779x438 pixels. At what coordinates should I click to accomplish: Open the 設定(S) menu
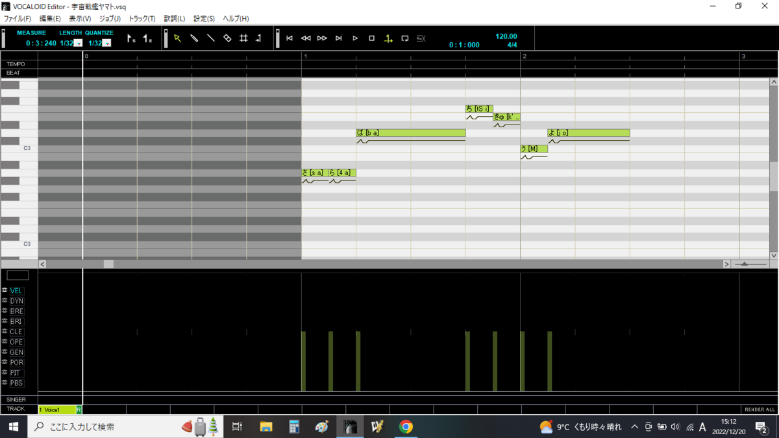point(204,19)
